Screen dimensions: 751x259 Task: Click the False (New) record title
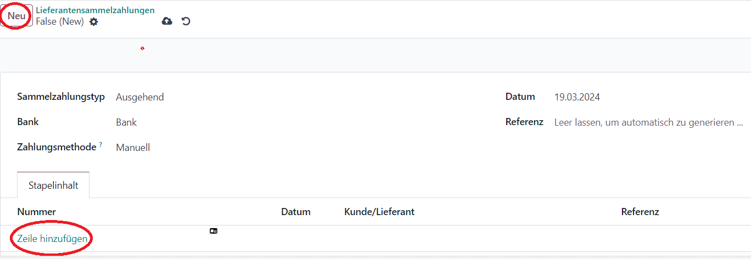click(x=60, y=22)
